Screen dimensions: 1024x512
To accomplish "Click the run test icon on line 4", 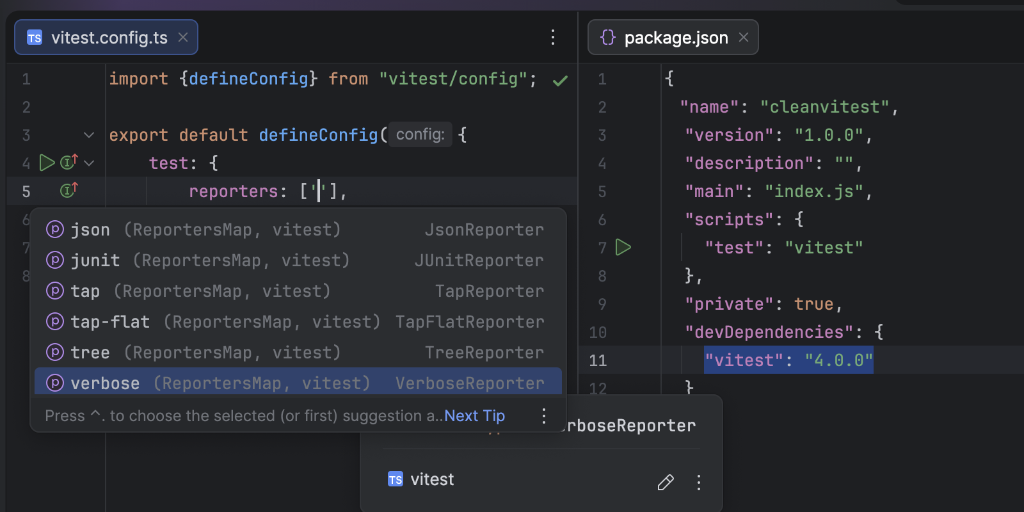I will pyautogui.click(x=47, y=163).
